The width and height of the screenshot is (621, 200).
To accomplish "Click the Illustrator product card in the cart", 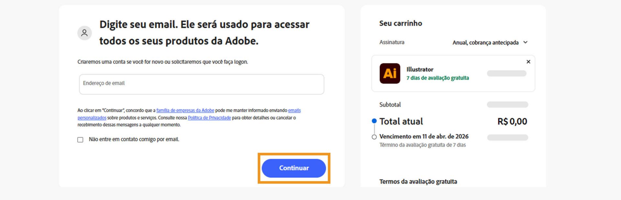I will 453,73.
